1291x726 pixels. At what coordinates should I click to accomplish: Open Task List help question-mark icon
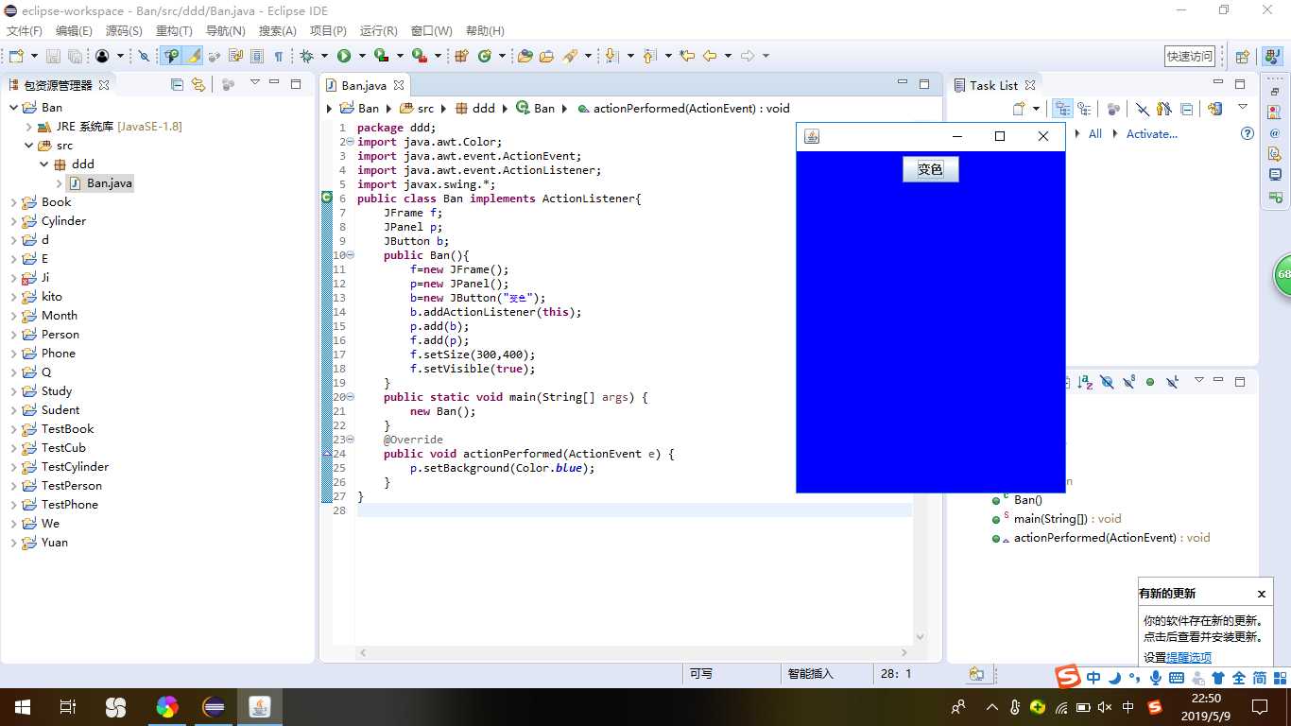pos(1247,134)
